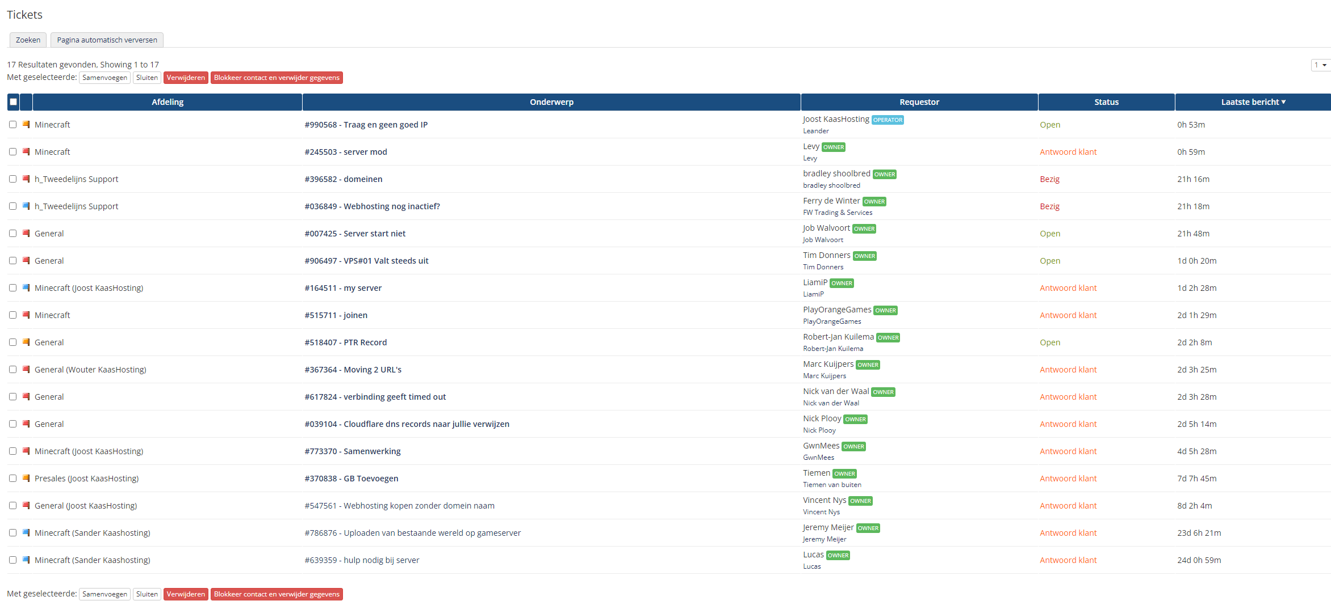
Task: Select the checkbox for the Samenwerking ticket
Action: click(12, 451)
